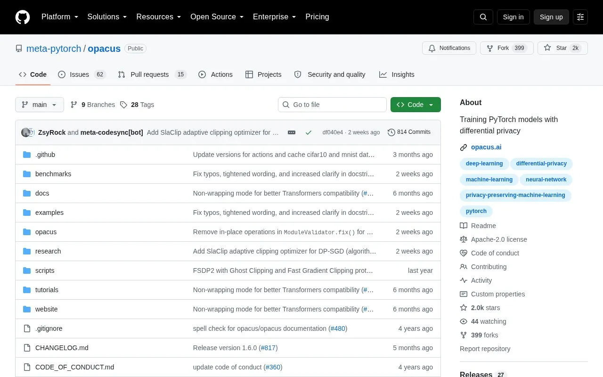Fork the opacus repository

pos(506,48)
